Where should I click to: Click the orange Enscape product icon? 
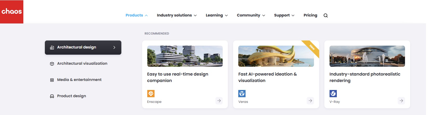coord(151,93)
